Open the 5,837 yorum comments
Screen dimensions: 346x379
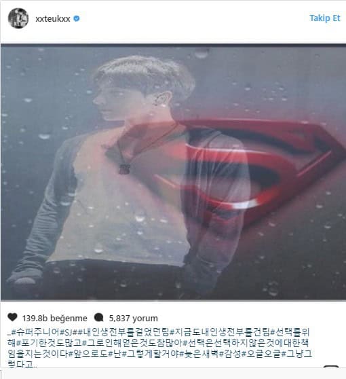pyautogui.click(x=133, y=318)
